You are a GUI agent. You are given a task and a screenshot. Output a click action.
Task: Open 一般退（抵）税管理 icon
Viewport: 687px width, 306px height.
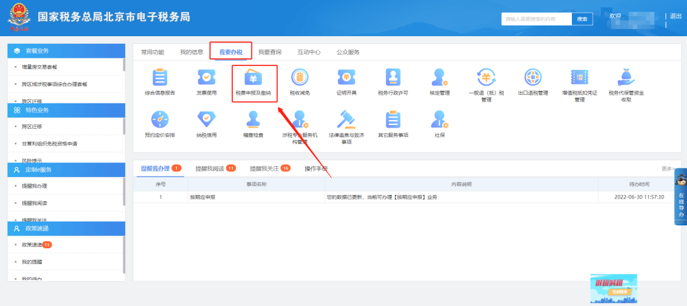pos(486,77)
